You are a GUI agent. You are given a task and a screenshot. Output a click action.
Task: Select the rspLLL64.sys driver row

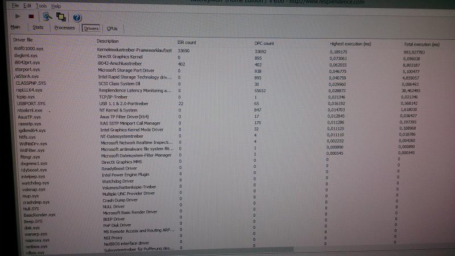pos(30,90)
